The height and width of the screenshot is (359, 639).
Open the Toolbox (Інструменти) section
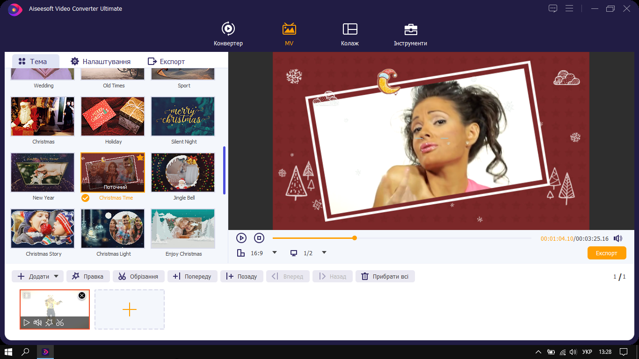410,34
